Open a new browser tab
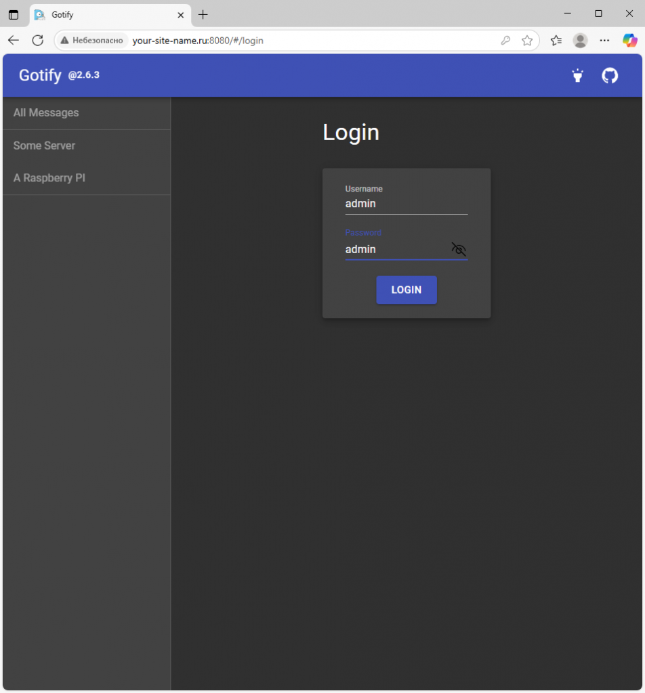645x693 pixels. click(x=203, y=15)
